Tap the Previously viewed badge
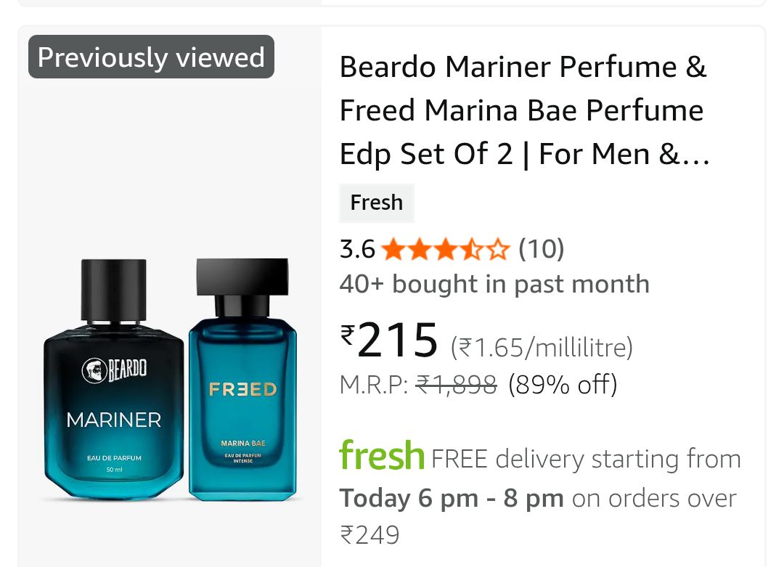The image size is (784, 567). tap(151, 57)
